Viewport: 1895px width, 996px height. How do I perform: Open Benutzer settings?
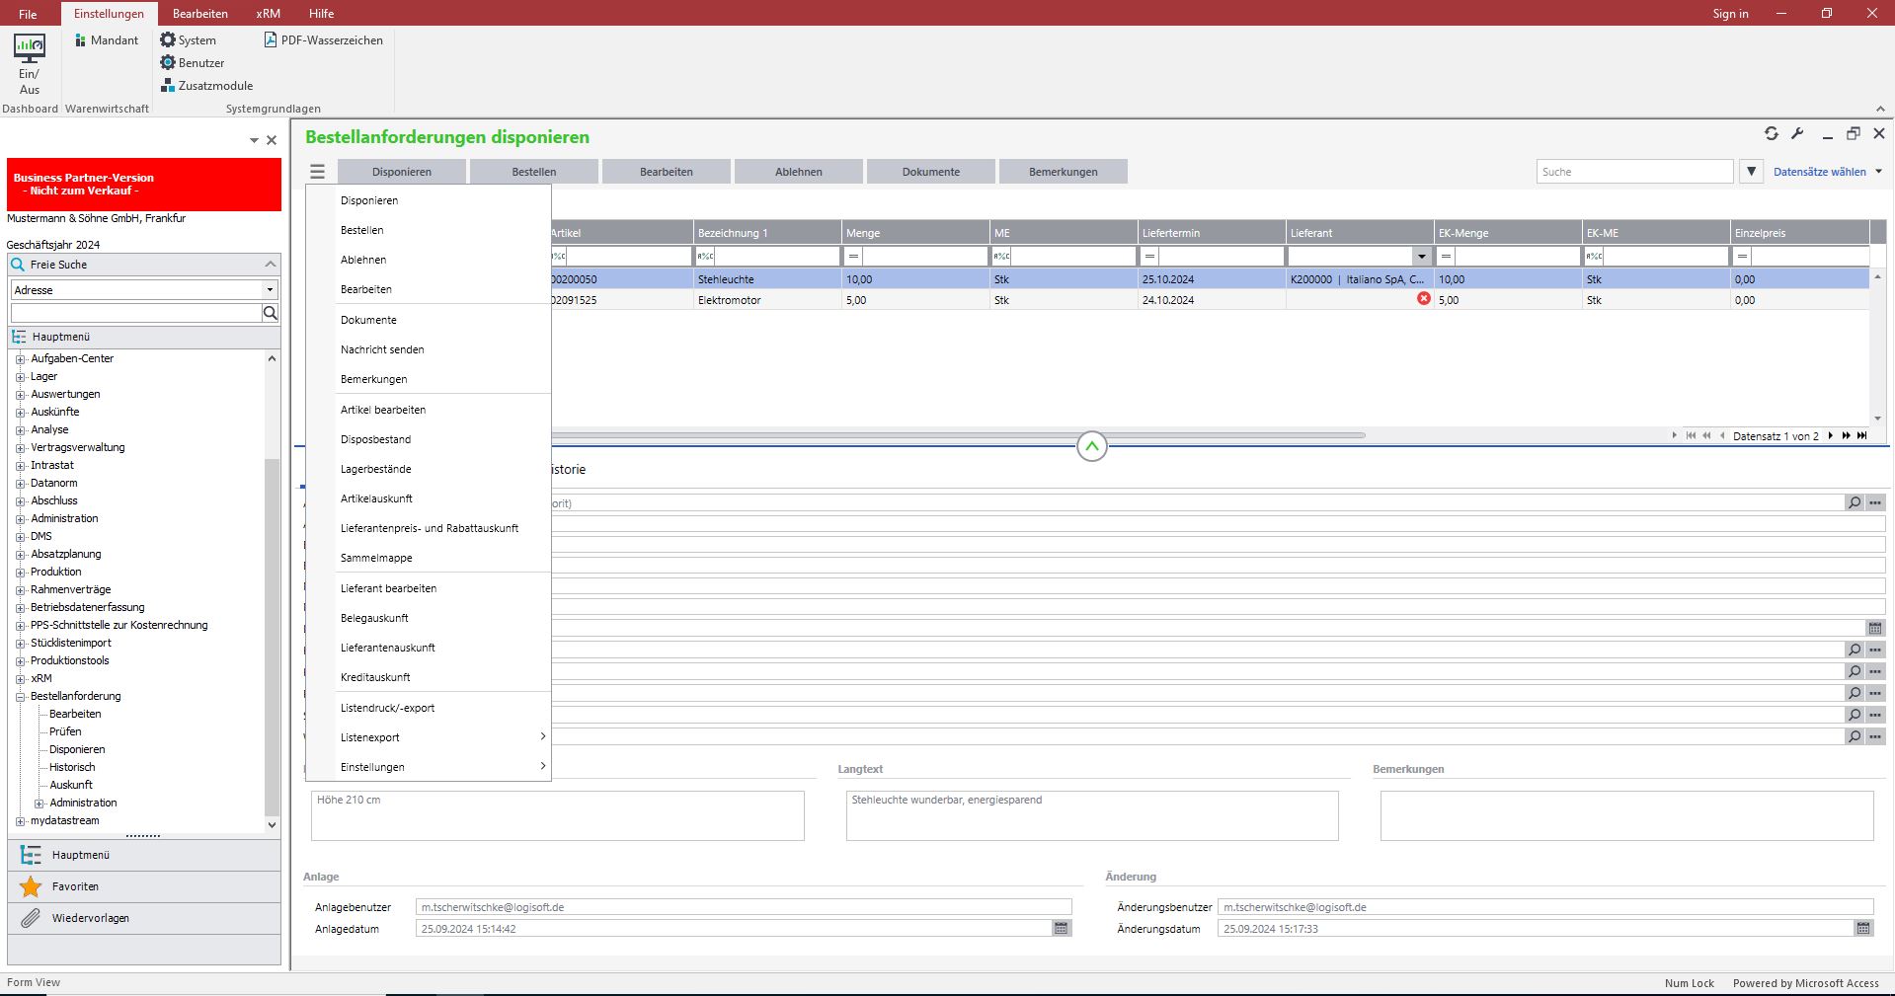[193, 63]
